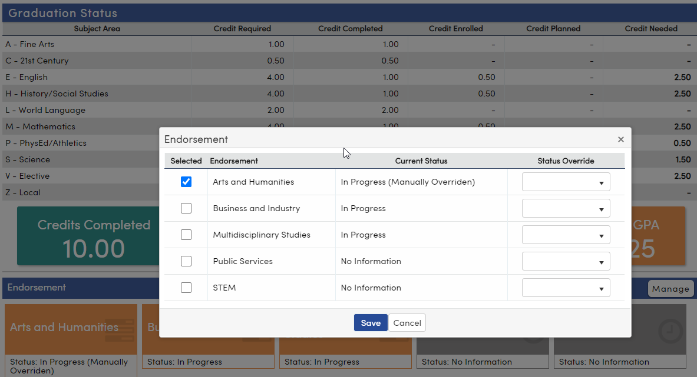Expand the Multidisciplinary Studies override dropdown

point(566,235)
